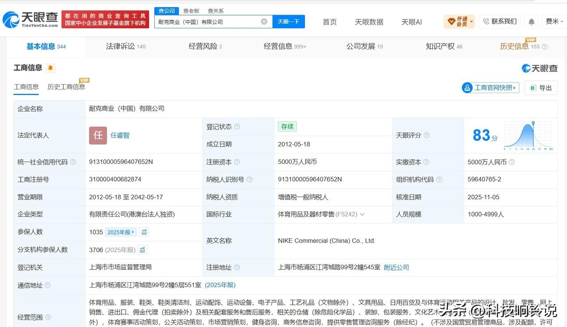567x327 pixels.
Task: Click 组织机构代码 value 59640765-2
Action: click(x=484, y=179)
